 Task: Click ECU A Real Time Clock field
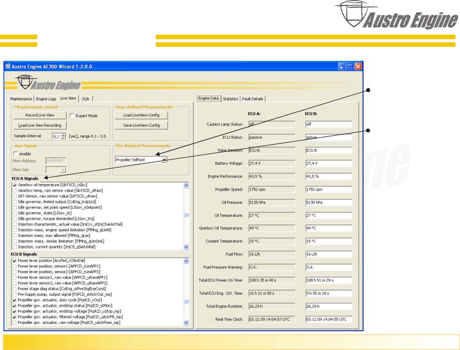point(271,319)
